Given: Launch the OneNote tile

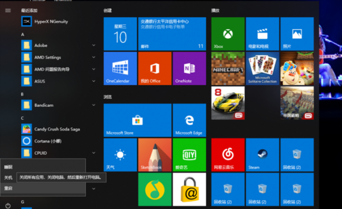Looking at the screenshot, I should pyautogui.click(x=189, y=68).
